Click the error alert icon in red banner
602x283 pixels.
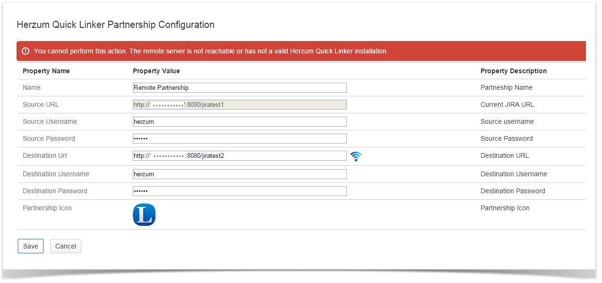tap(26, 51)
